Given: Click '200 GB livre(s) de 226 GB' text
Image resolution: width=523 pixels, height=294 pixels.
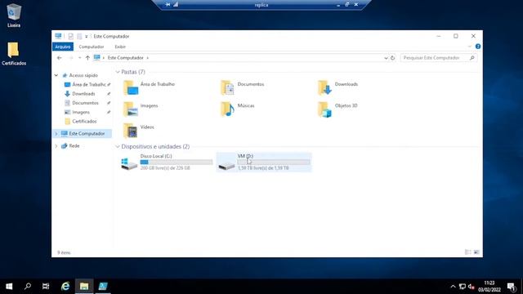Looking at the screenshot, I should coord(165,168).
